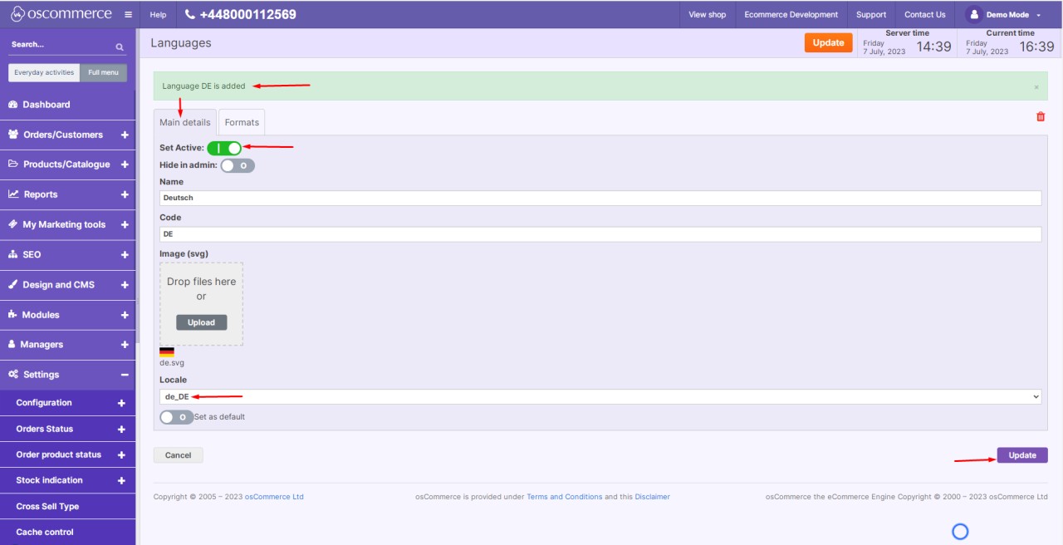
Task: Open Support in top bar
Action: [x=871, y=14]
